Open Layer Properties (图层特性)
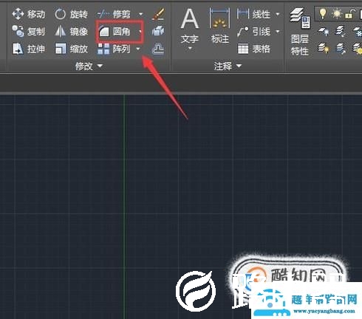 [299, 32]
